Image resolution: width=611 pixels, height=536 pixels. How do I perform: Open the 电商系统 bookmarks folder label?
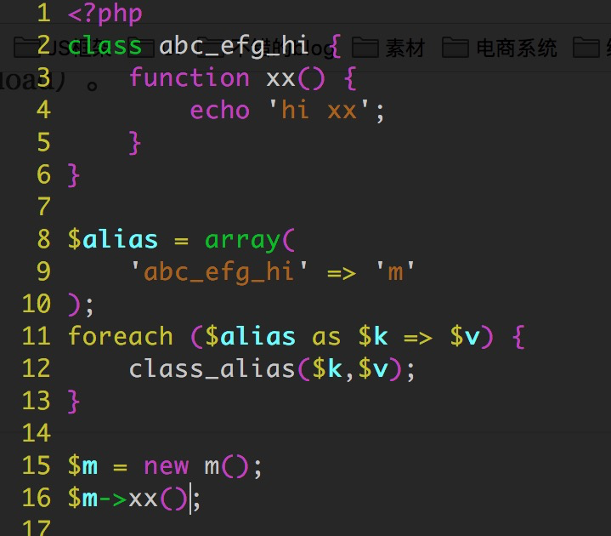point(517,48)
